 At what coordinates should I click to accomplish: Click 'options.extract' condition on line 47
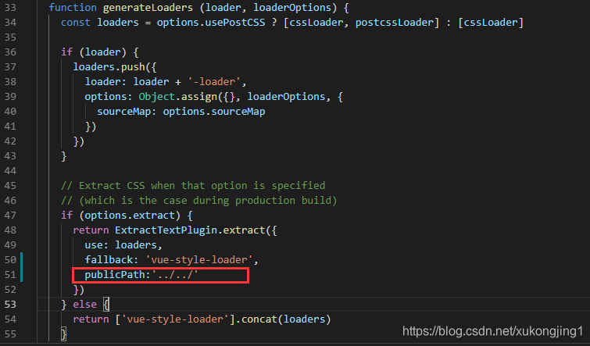(x=130, y=215)
